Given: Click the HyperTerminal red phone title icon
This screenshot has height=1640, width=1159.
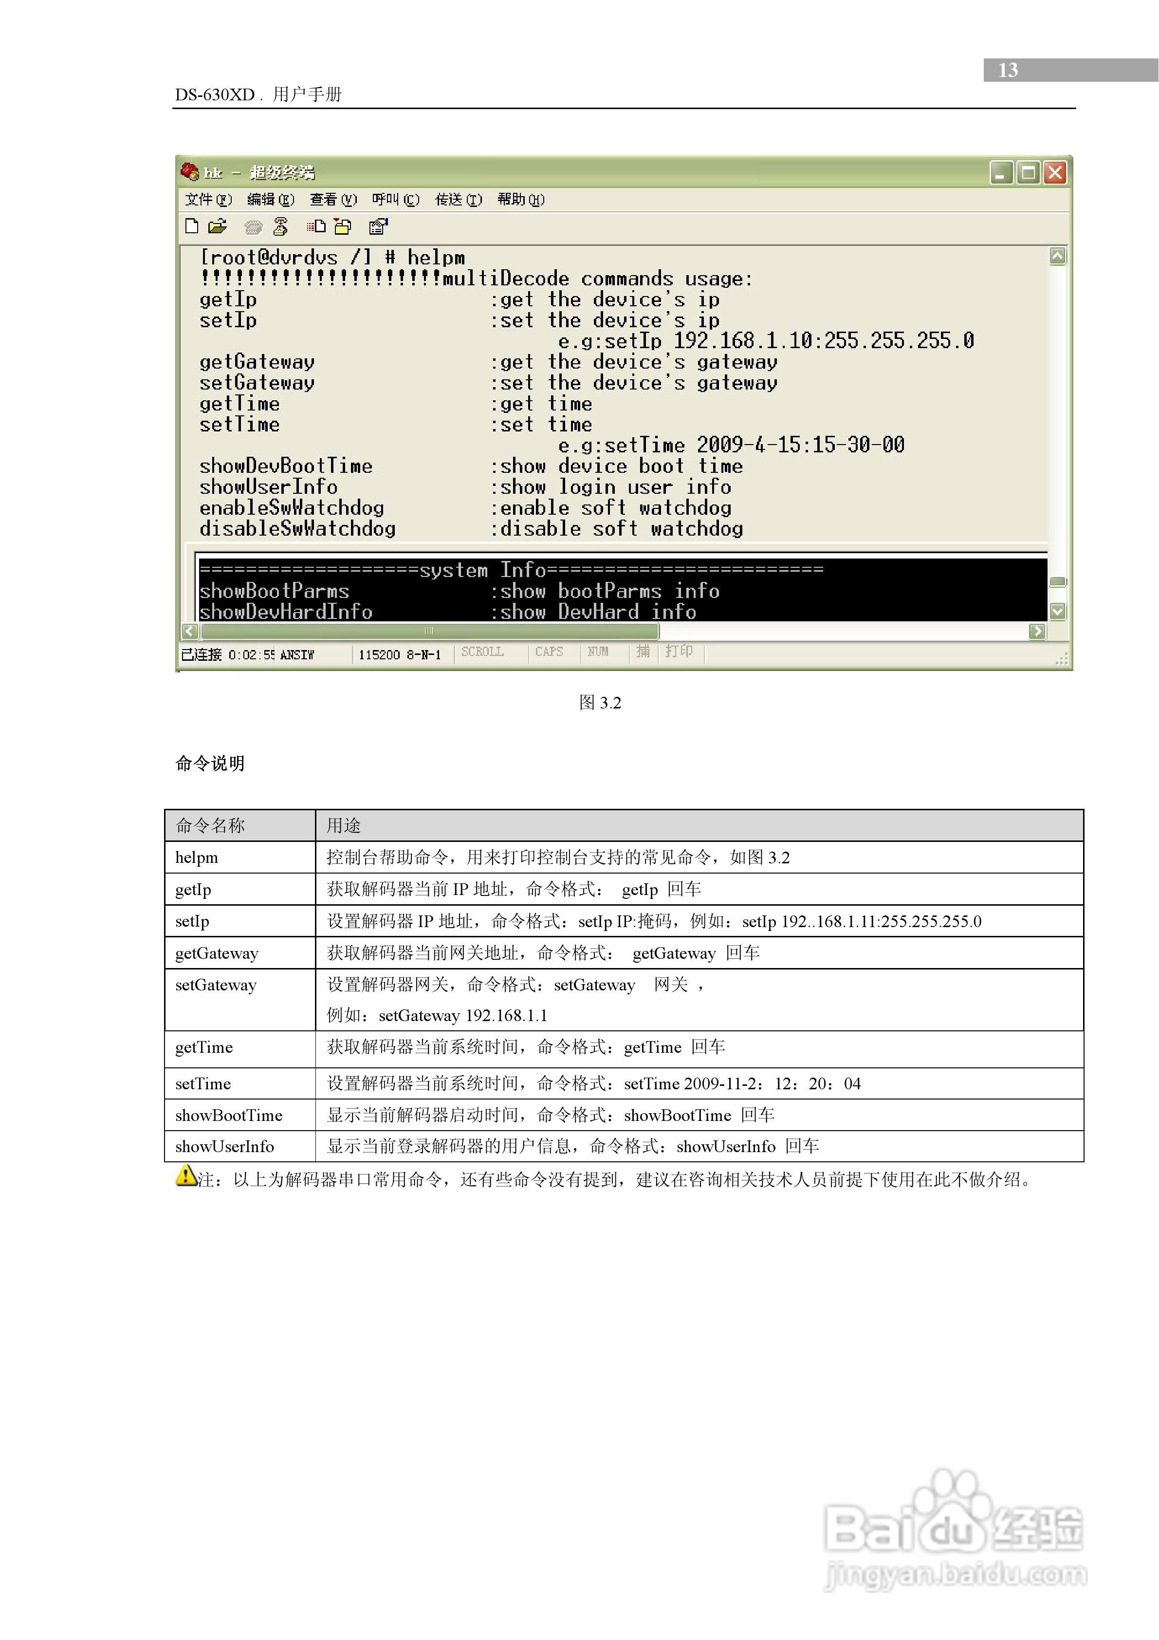Looking at the screenshot, I should [190, 172].
